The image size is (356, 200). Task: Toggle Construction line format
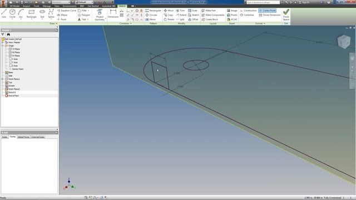pos(248,11)
